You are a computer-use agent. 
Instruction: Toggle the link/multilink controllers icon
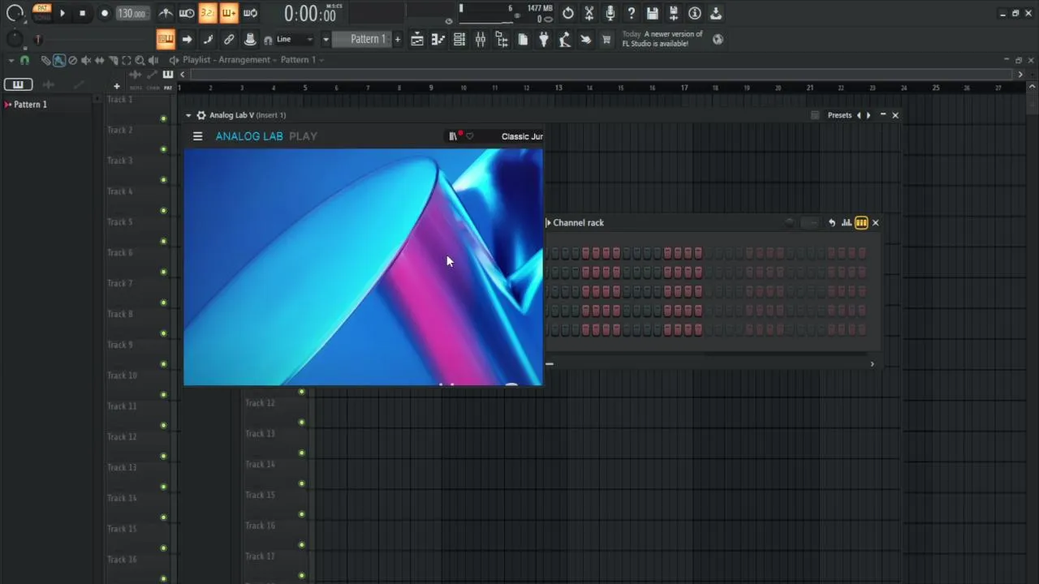[x=229, y=39]
